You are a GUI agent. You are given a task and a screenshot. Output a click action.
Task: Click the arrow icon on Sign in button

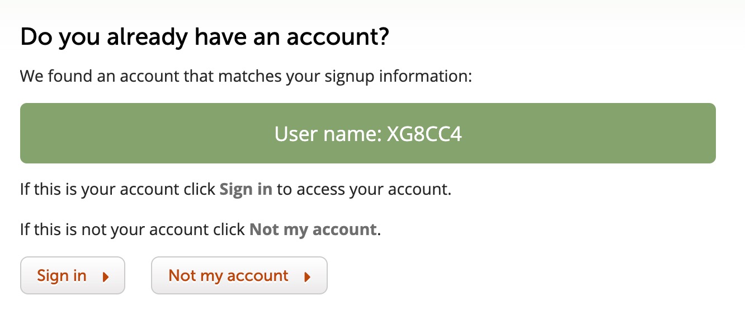(x=106, y=277)
